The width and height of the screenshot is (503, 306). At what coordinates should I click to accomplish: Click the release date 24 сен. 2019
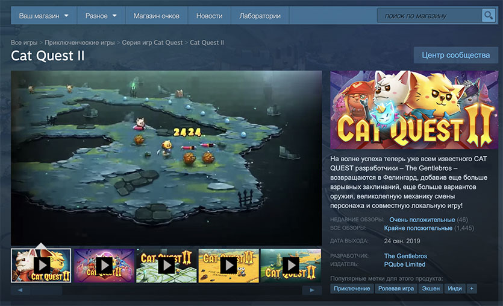tap(402, 241)
